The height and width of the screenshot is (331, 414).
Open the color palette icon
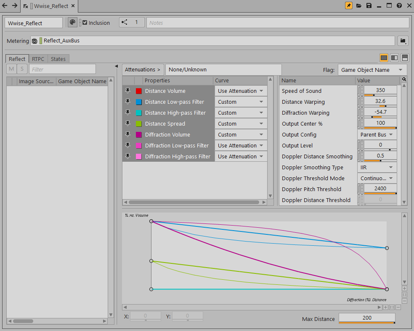[x=72, y=23]
